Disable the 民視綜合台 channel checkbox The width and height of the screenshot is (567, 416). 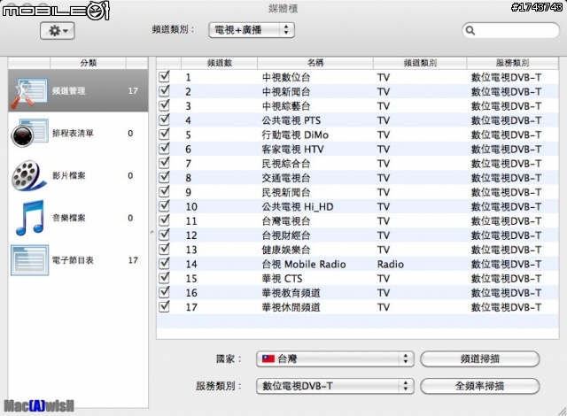click(x=164, y=163)
